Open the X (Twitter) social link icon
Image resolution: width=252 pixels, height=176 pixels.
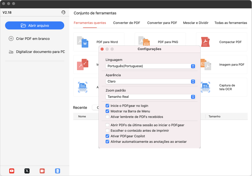(27, 171)
